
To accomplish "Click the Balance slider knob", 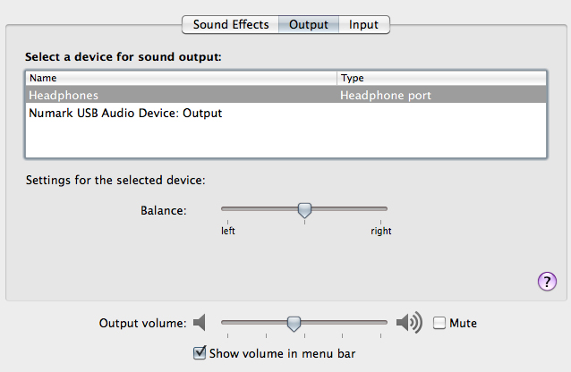I will coord(304,210).
